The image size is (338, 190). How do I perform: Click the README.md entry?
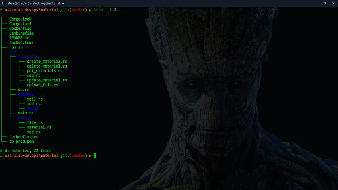click(19, 38)
